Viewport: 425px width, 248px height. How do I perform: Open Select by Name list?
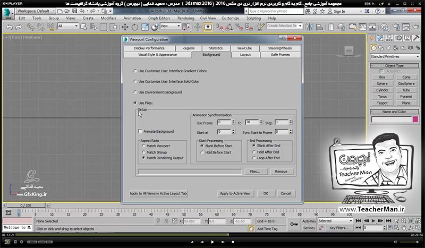pyautogui.click(x=93, y=27)
